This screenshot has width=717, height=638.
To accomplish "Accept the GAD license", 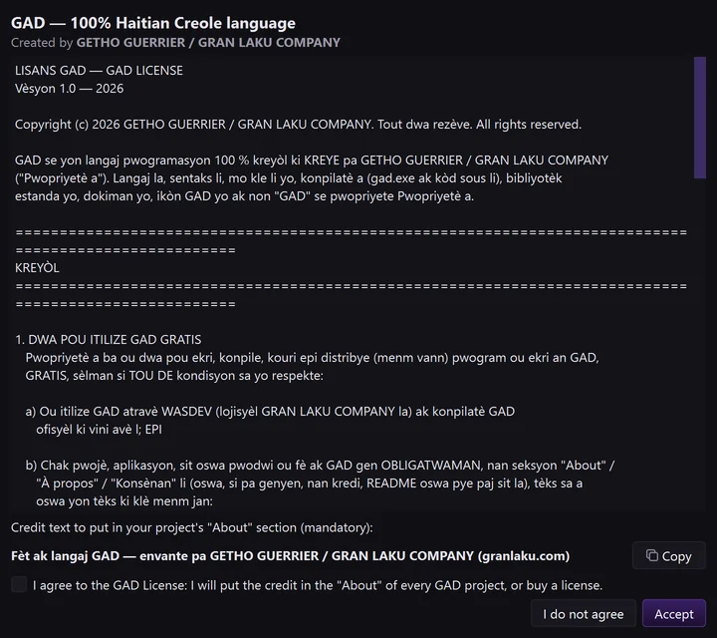I will [x=673, y=614].
